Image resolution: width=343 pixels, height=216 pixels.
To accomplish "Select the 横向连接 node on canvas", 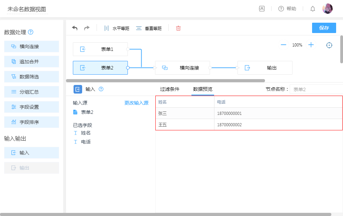I will coord(182,68).
